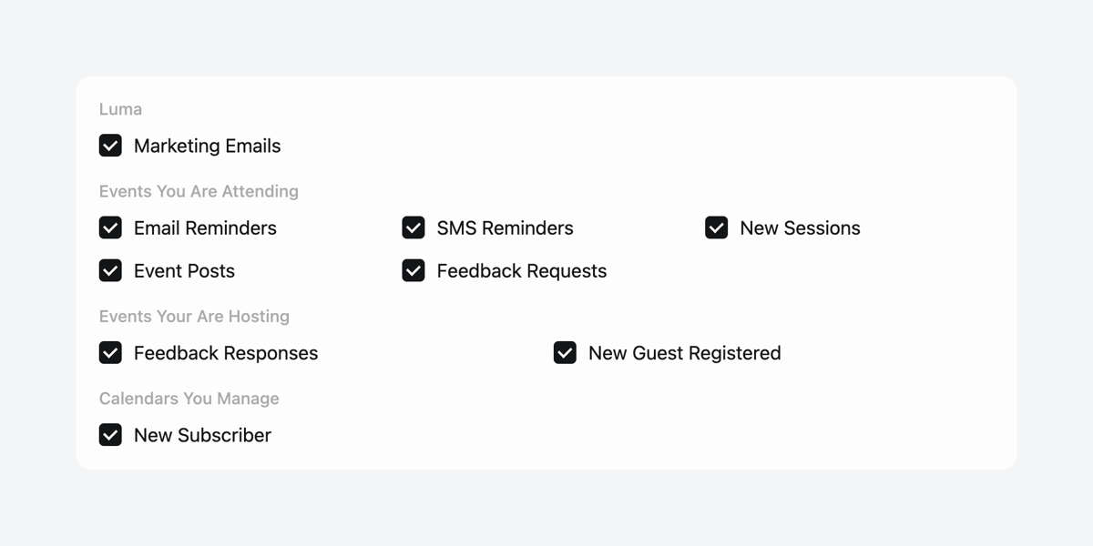Uncheck the SMS Reminders option
This screenshot has height=546, width=1093.
coord(414,227)
